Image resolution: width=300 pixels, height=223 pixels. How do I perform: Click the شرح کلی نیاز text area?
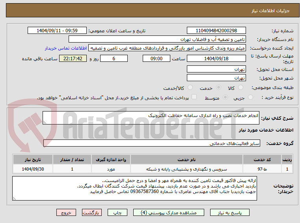151,118
